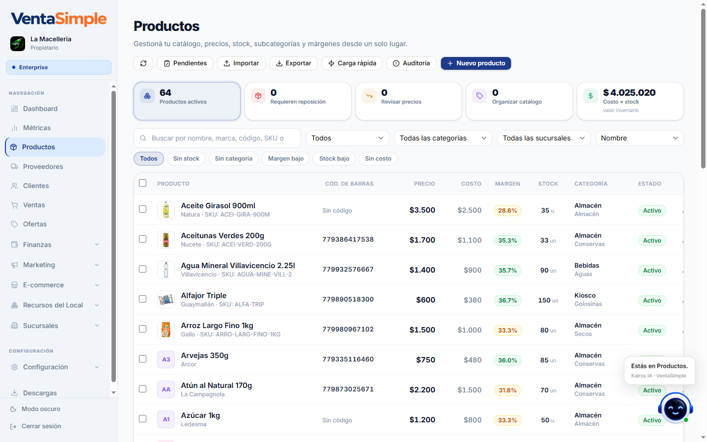Click the Métricas chart icon
Viewport: 707px width, 442px height.
(14, 128)
